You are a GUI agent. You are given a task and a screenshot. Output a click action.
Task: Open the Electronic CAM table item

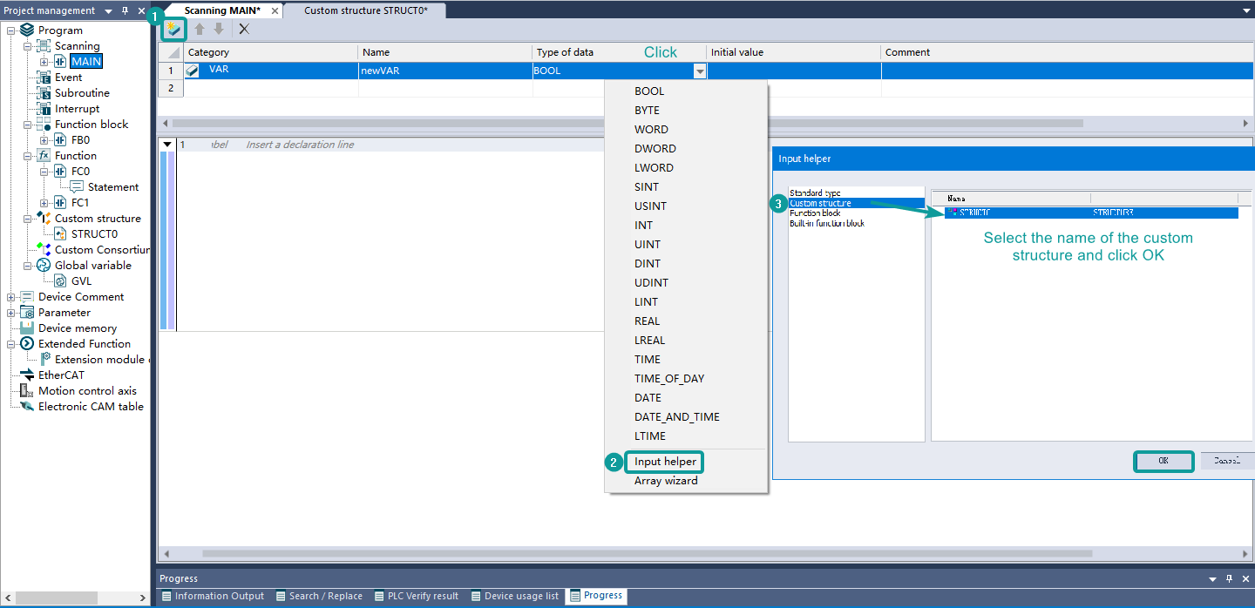[90, 407]
